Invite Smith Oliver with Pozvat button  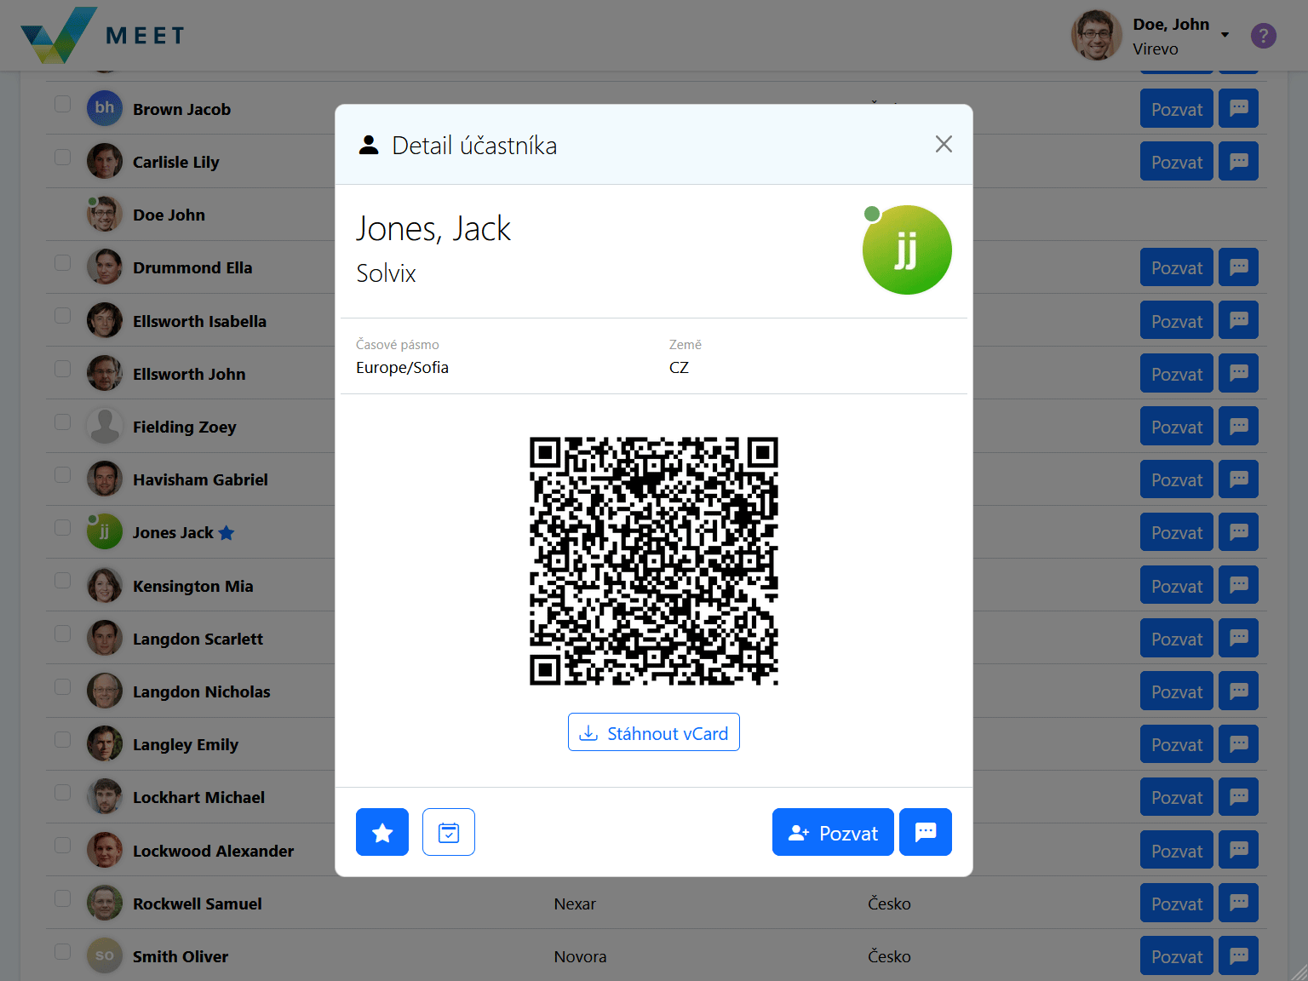click(1177, 955)
